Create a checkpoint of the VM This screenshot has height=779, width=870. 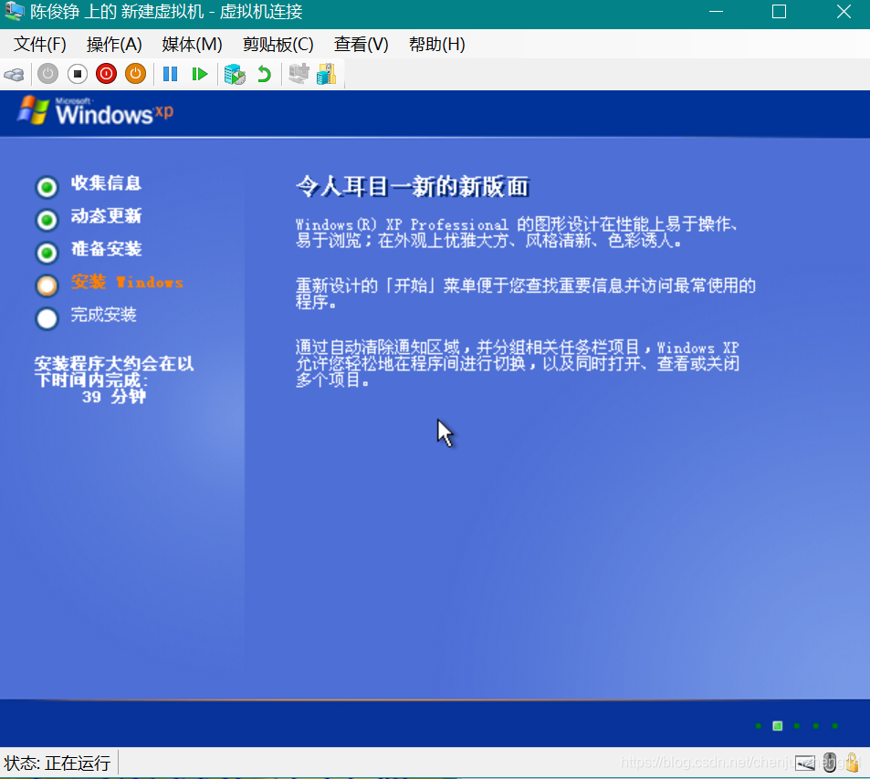(x=235, y=74)
